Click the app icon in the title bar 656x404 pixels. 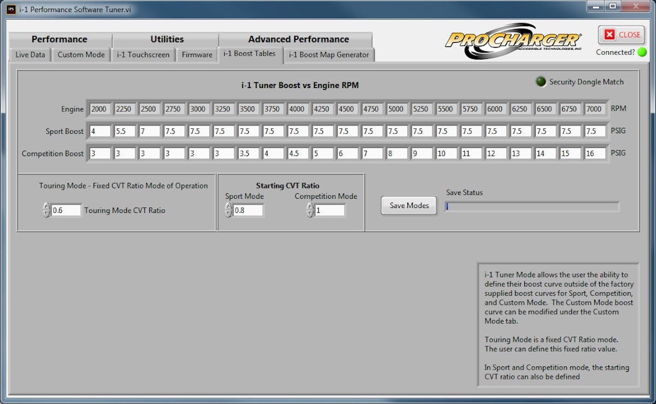(10, 9)
